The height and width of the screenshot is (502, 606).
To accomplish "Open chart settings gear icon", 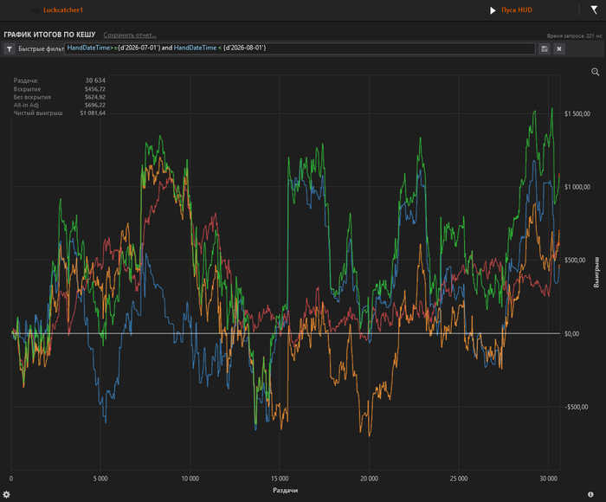I will (x=7, y=494).
